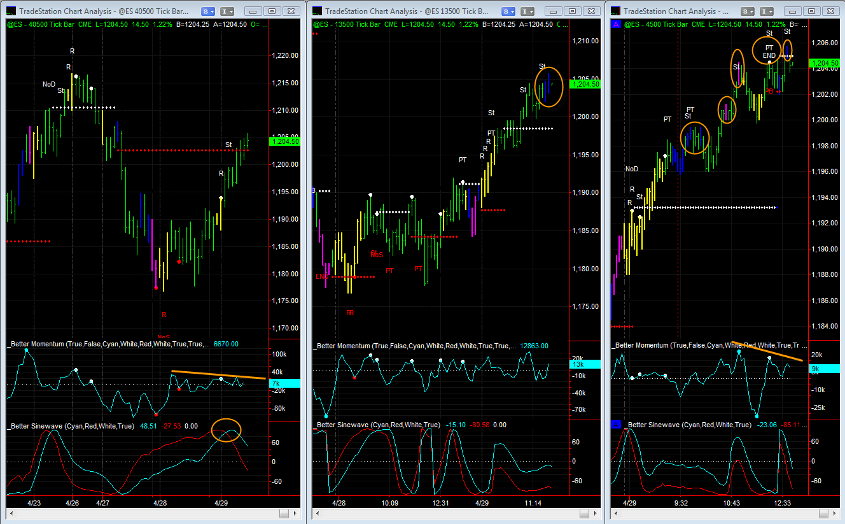
Task: Maximize the 4500 Tick Bar chart window
Action: (x=812, y=11)
